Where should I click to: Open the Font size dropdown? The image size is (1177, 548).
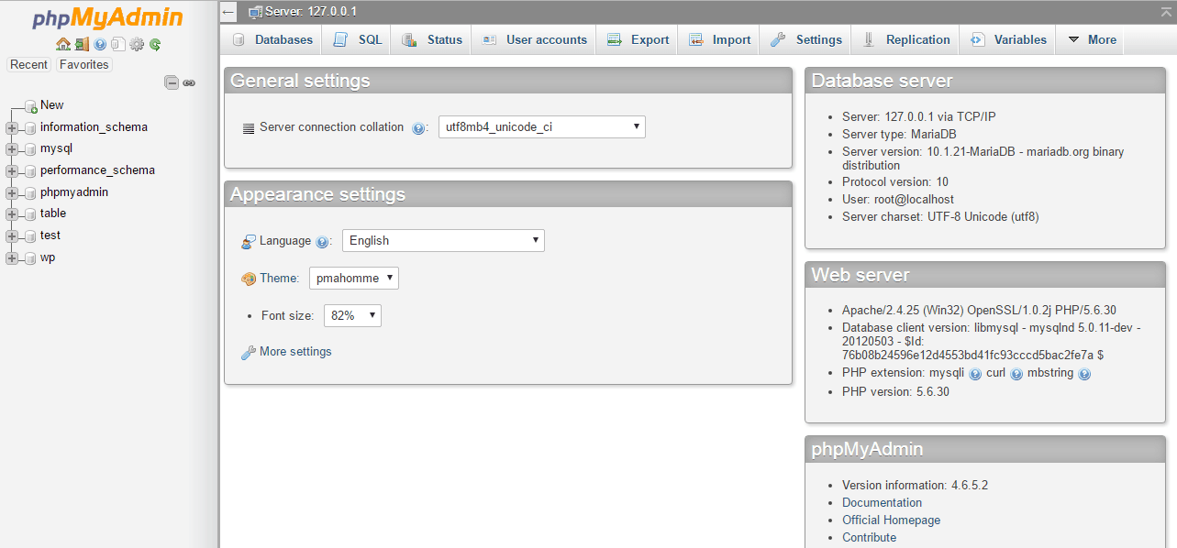[352, 315]
